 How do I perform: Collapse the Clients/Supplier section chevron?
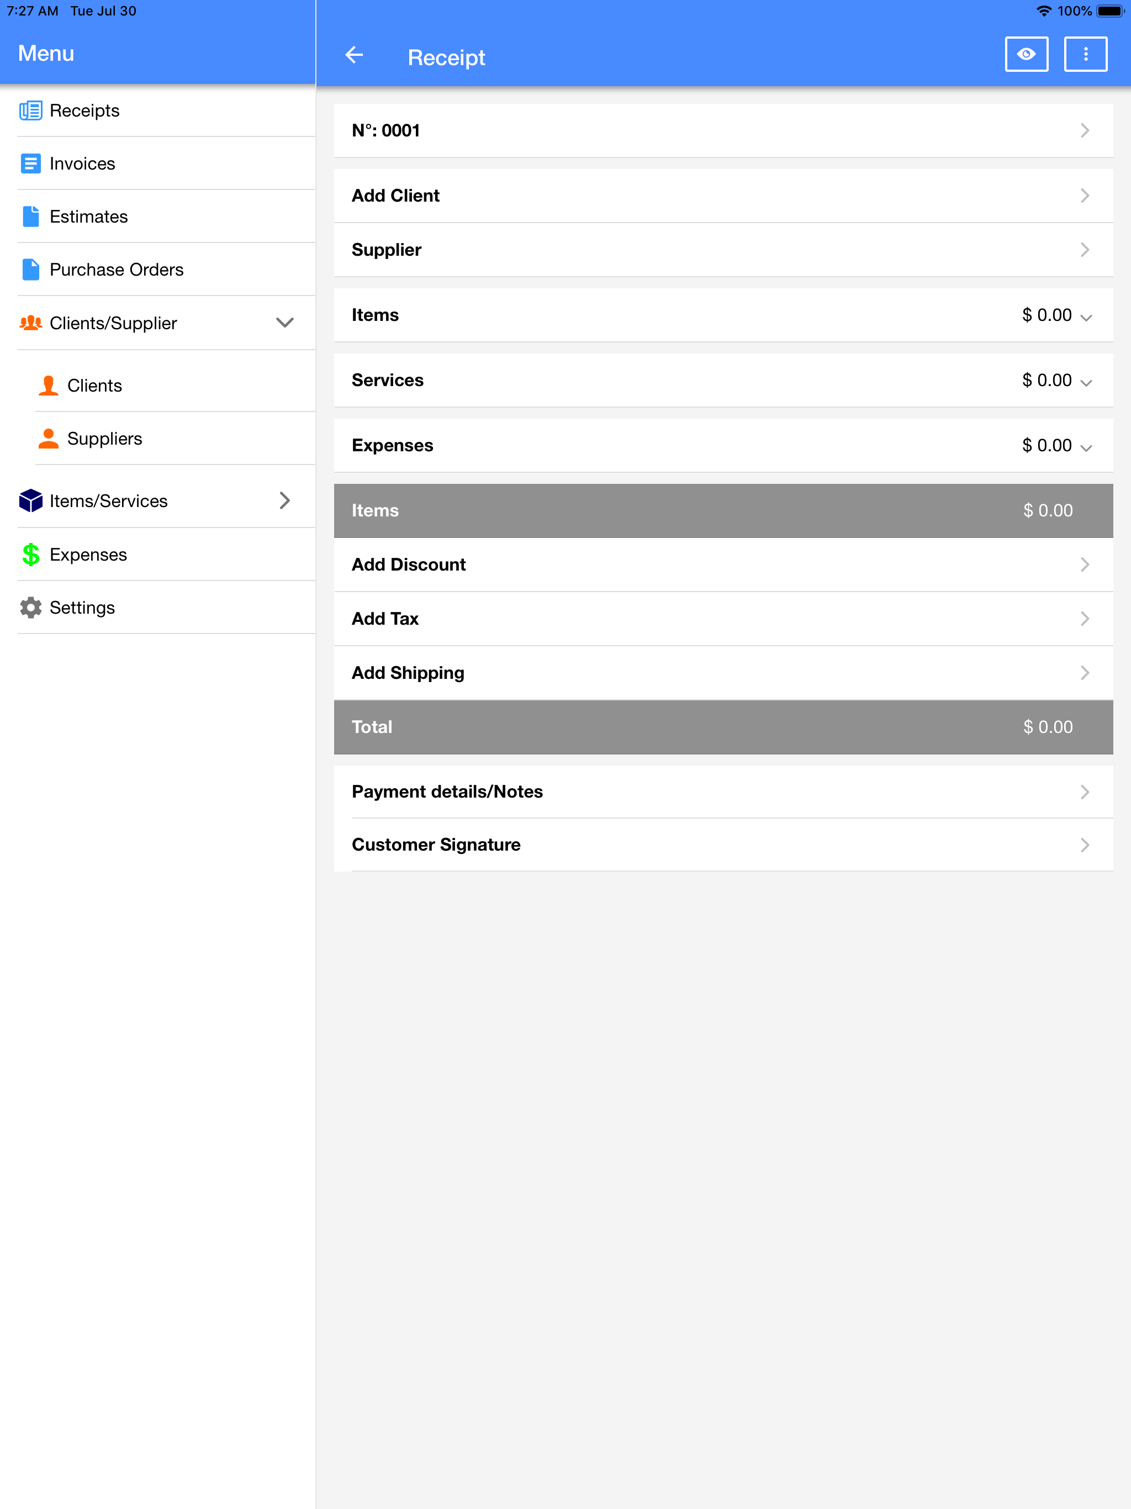tap(284, 323)
